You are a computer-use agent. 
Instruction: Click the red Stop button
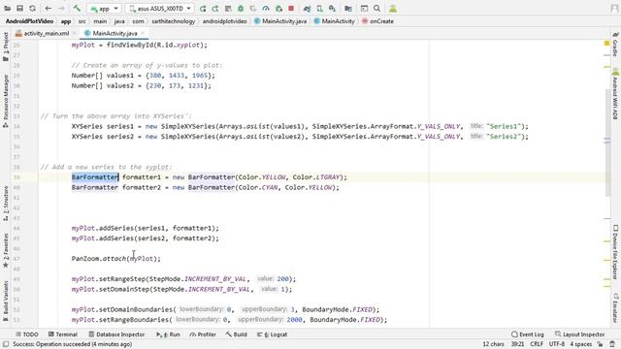click(291, 9)
